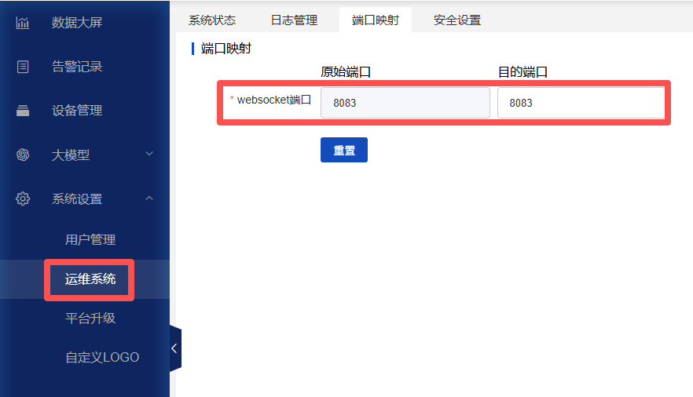The width and height of the screenshot is (693, 397).
Task: Switch to the 日志管理 tab
Action: point(294,20)
